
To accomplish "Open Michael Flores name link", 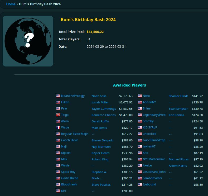I will tap(178, 159).
